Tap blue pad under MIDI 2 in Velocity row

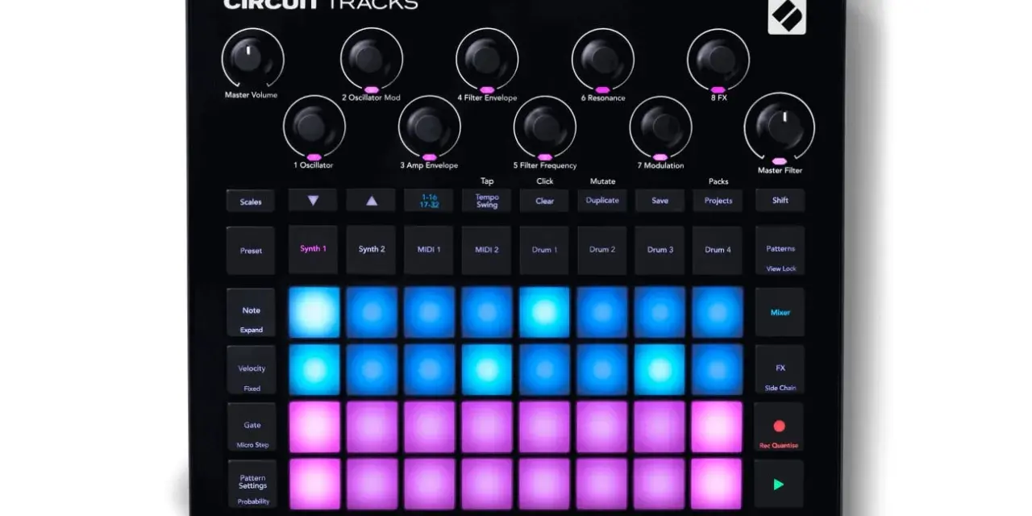(487, 370)
